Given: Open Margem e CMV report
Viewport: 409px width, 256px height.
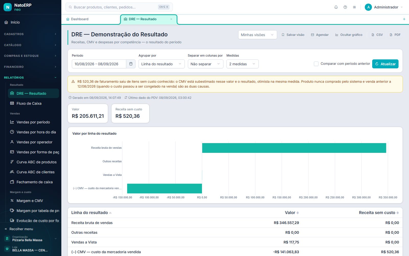Looking at the screenshot, I should [x=33, y=201].
